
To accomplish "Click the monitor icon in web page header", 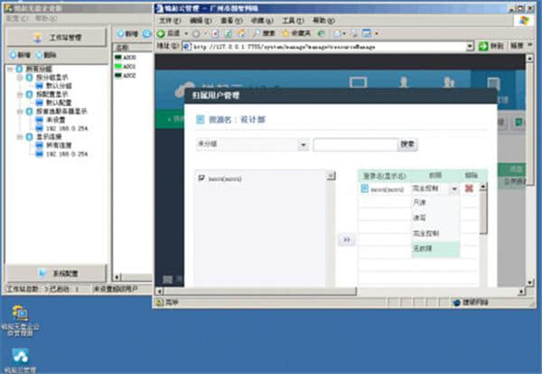I will click(x=358, y=82).
